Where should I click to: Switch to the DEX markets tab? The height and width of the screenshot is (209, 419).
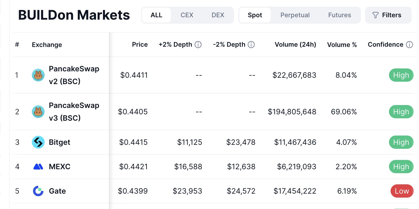coord(218,15)
